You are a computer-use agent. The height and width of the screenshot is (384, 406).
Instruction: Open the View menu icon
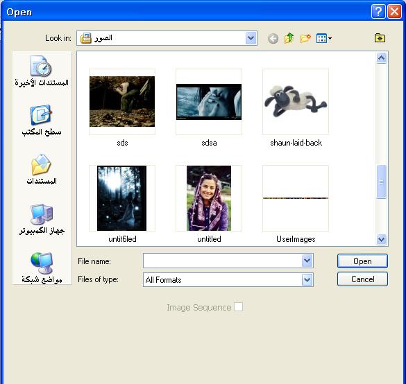(x=324, y=39)
